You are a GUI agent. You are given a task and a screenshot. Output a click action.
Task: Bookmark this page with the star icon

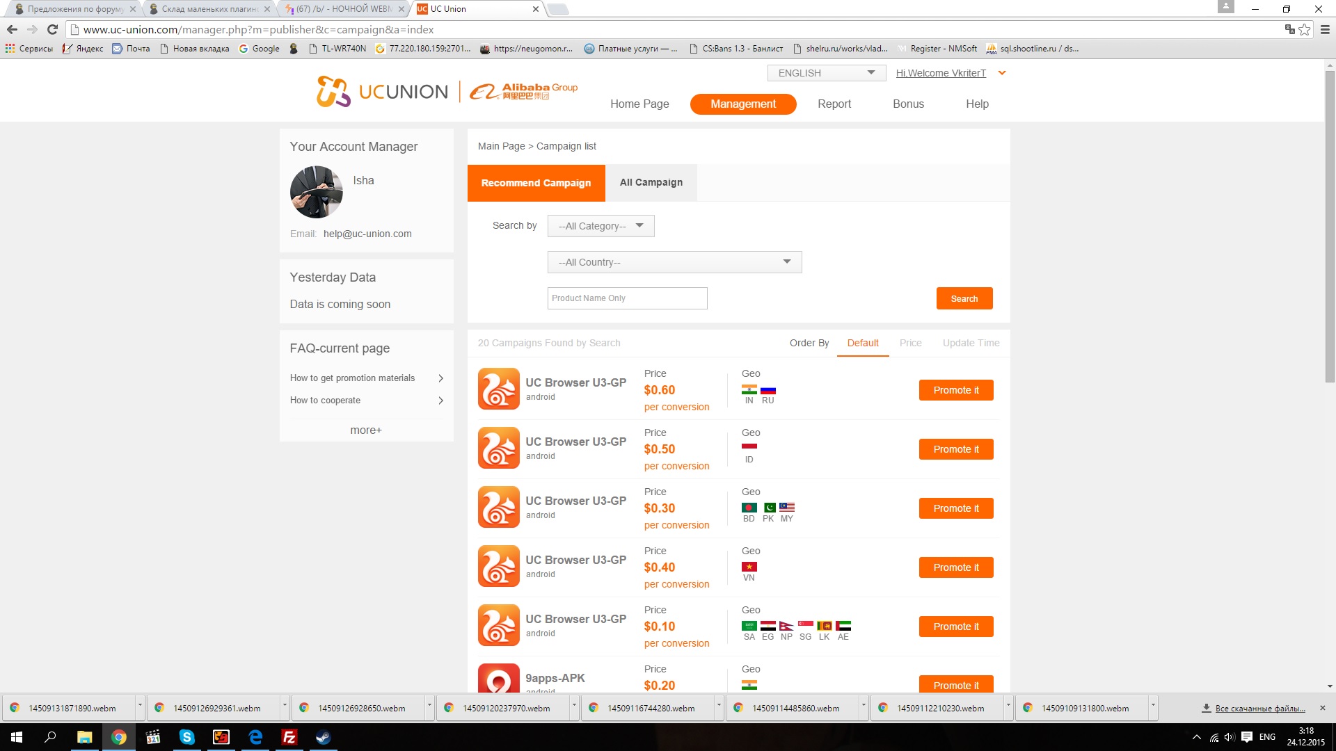pos(1305,29)
